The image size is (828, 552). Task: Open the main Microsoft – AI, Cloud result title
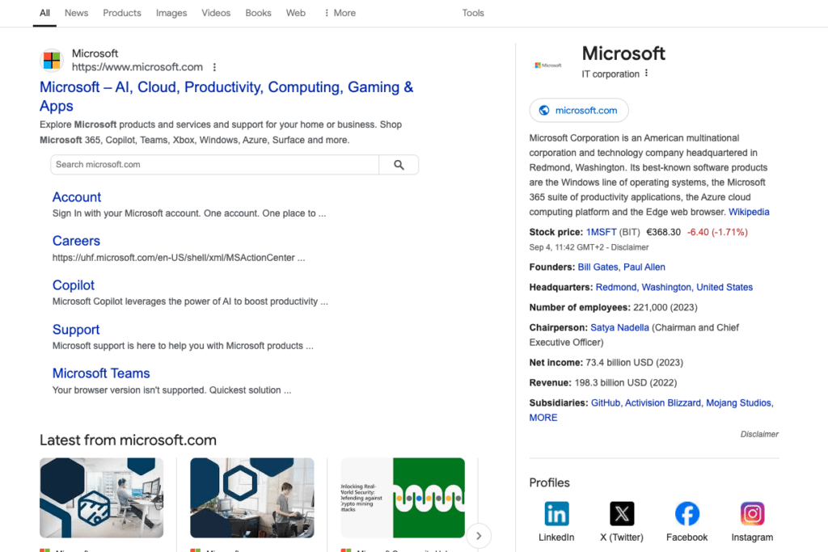(226, 96)
